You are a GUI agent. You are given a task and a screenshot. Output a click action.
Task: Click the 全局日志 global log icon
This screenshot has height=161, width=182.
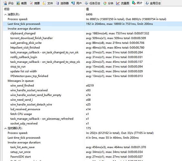[x=147, y=3]
